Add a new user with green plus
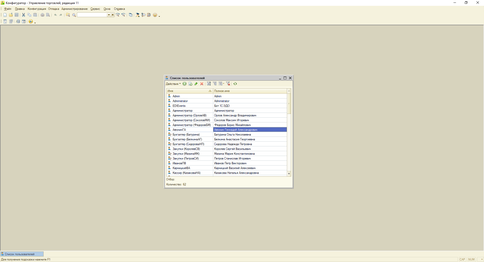Viewport: 484px width, 262px height. 185,84
